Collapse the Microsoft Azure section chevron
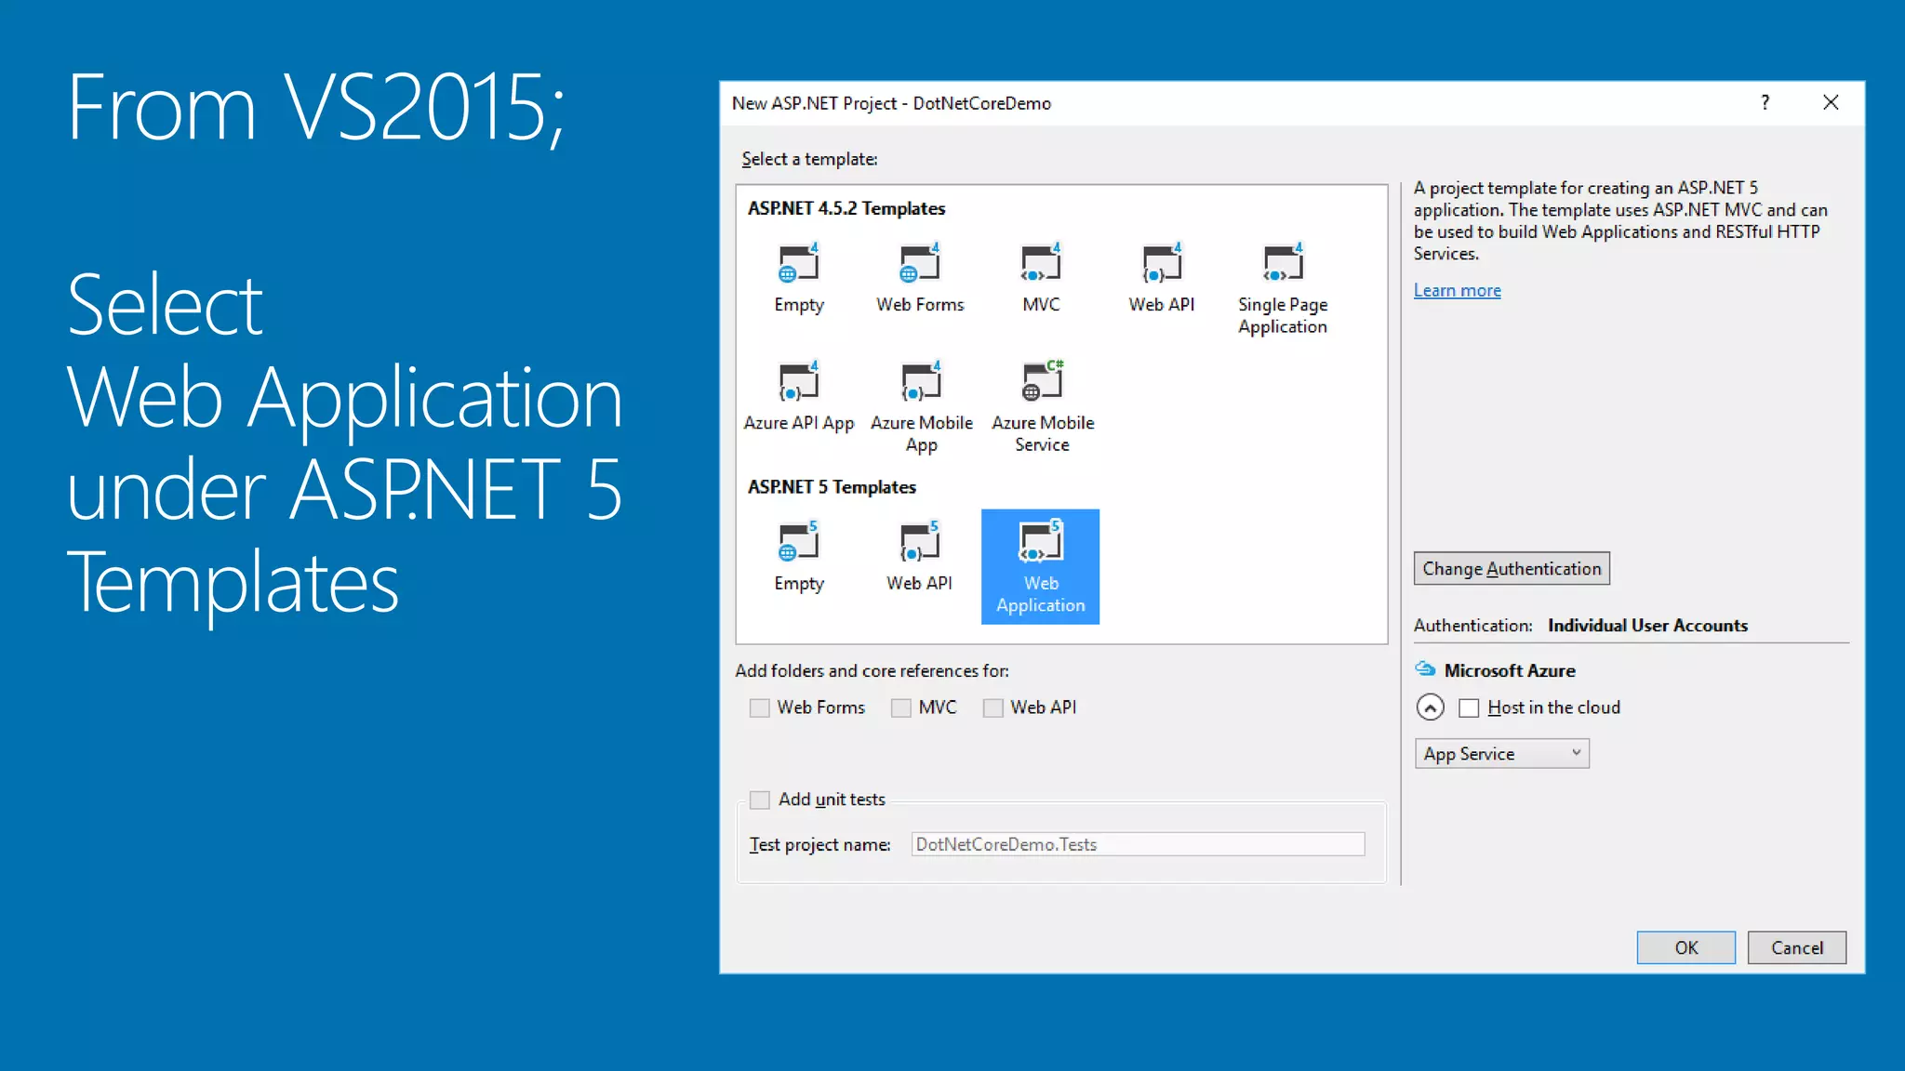 point(1430,708)
